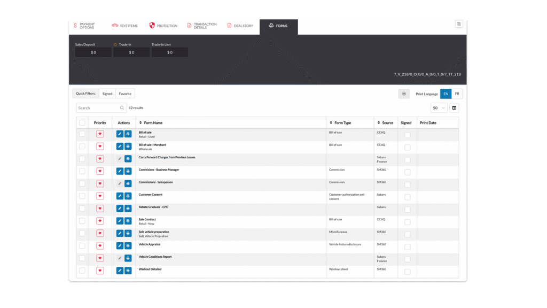The width and height of the screenshot is (547, 308).
Task: Click the edit pencil for Customer Consent
Action: pyautogui.click(x=120, y=196)
